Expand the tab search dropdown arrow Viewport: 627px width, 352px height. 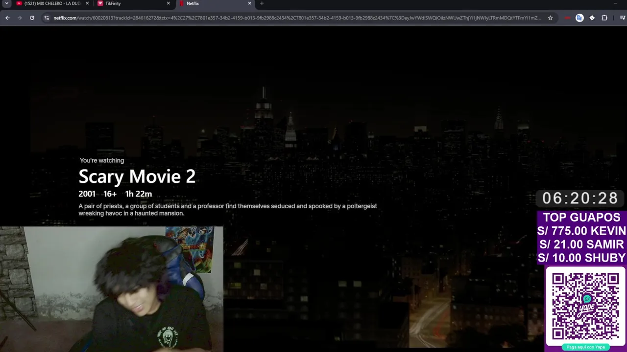[6, 3]
